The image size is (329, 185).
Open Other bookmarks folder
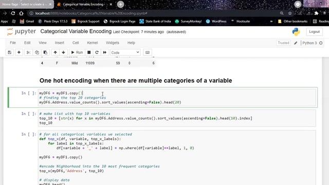(x=293, y=22)
